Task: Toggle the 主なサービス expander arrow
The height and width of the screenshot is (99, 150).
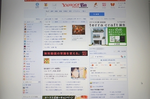Action: pyautogui.click(x=25, y=22)
